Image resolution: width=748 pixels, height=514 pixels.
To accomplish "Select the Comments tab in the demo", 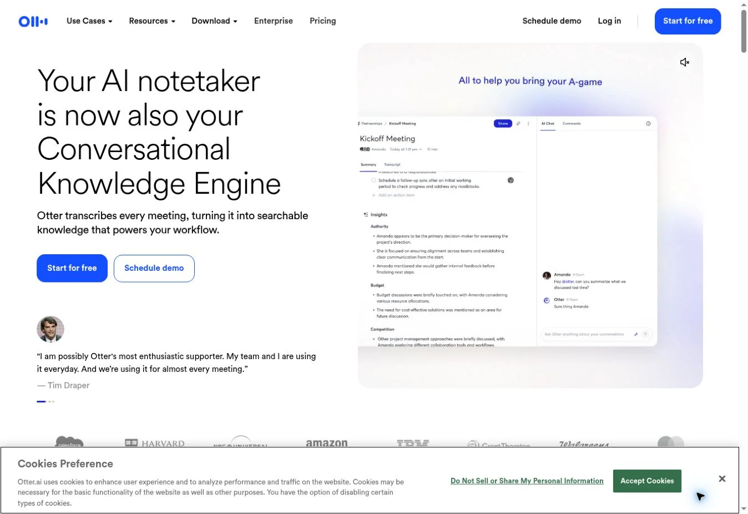I will [x=572, y=124].
